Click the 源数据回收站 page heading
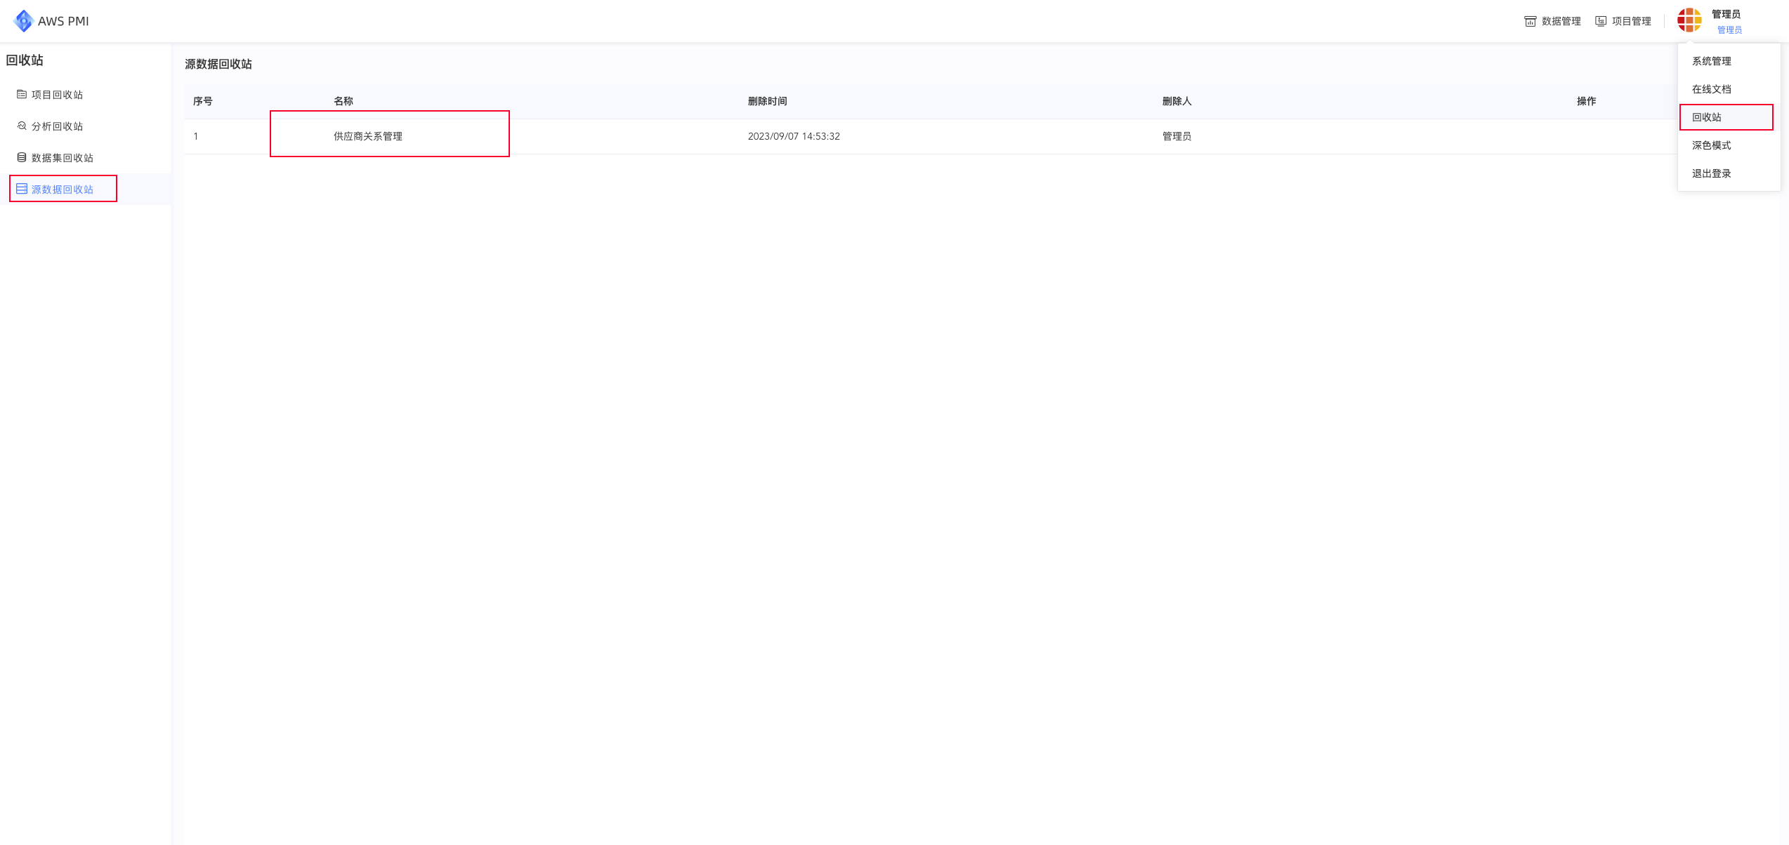Screen dimensions: 1789x845 click(218, 64)
